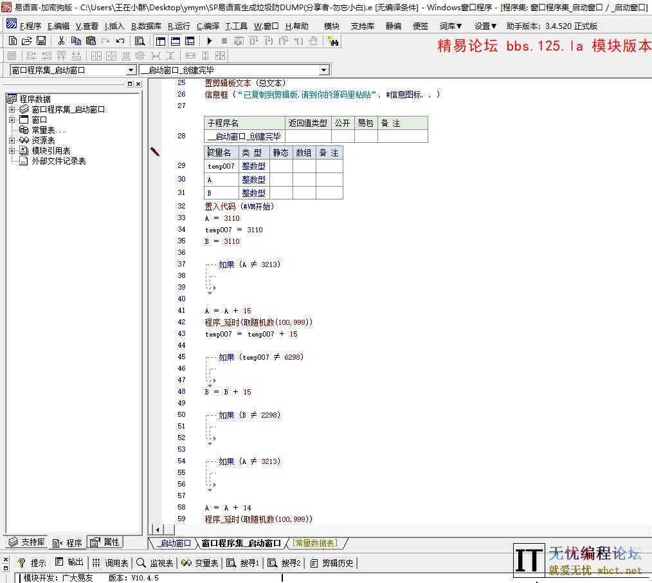Expand the 资源表 tree node
The image size is (652, 583).
click(x=13, y=140)
